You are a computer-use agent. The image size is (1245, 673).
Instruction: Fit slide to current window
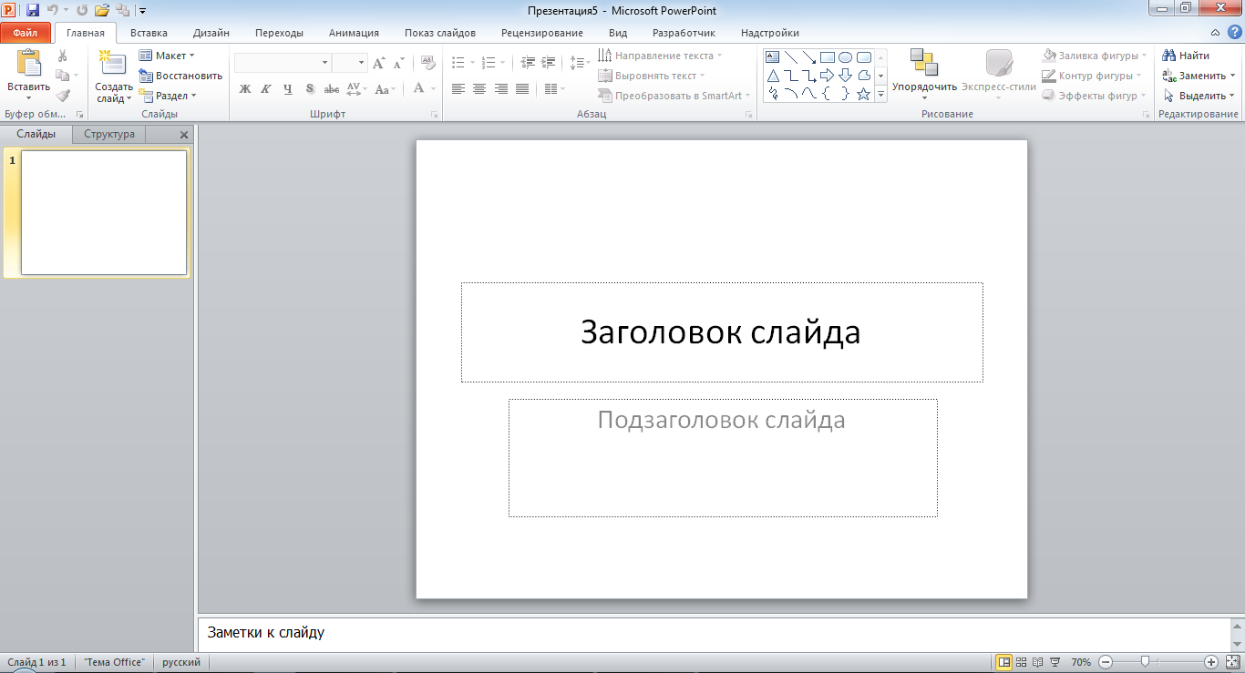(1232, 662)
